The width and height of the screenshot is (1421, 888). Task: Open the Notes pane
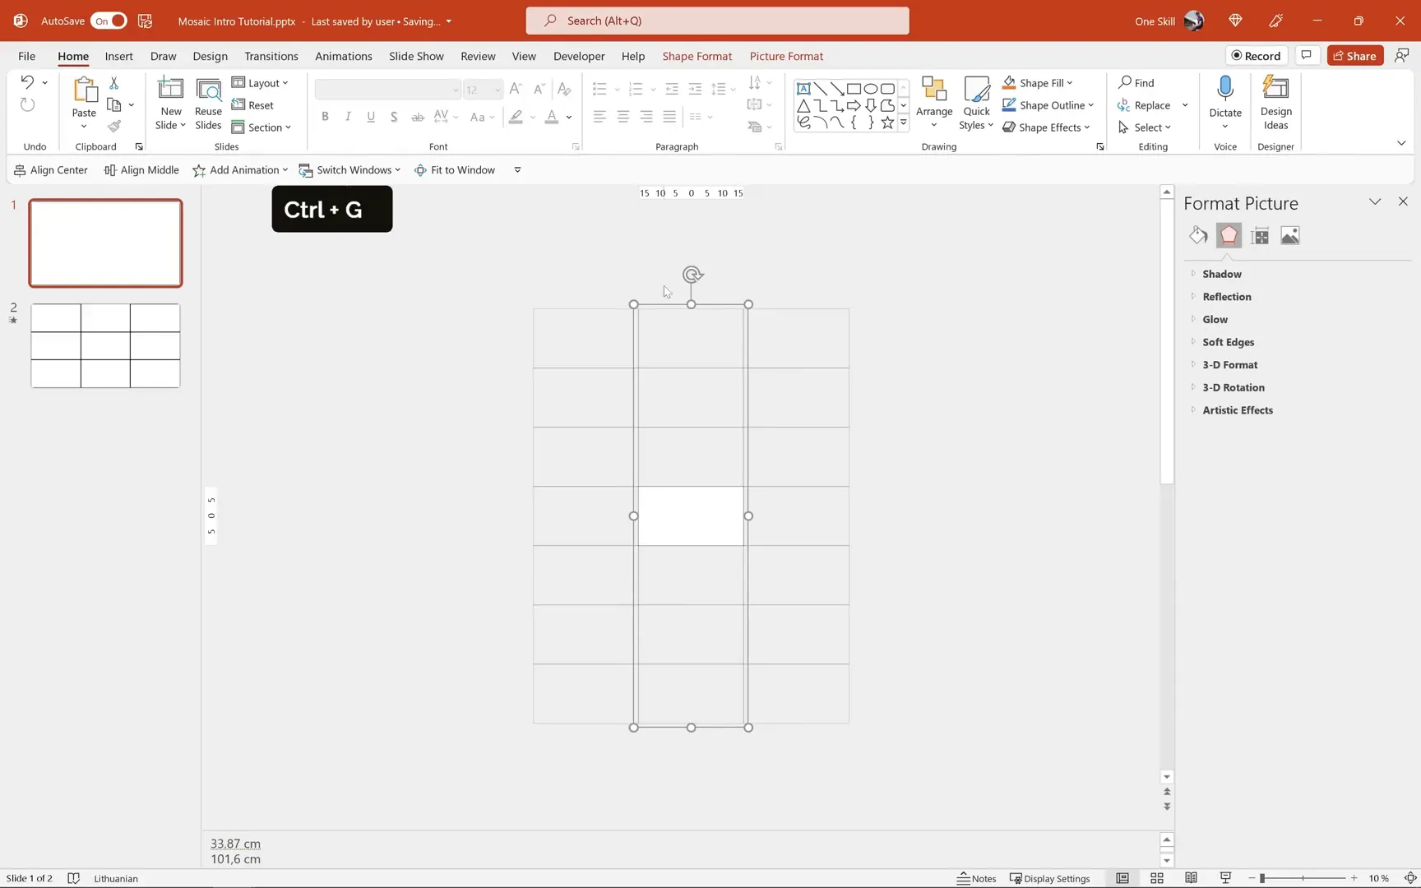tap(976, 878)
